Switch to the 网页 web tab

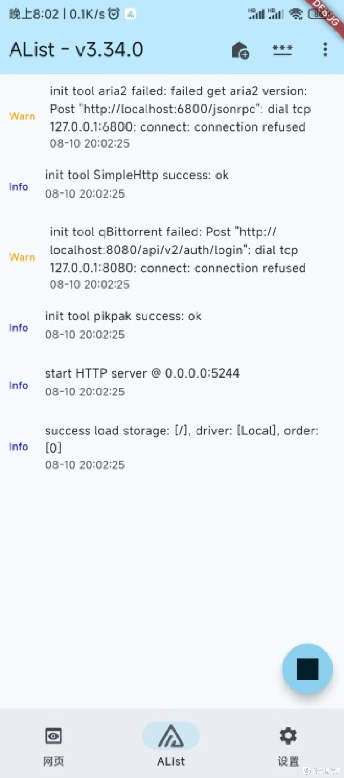[x=53, y=746]
